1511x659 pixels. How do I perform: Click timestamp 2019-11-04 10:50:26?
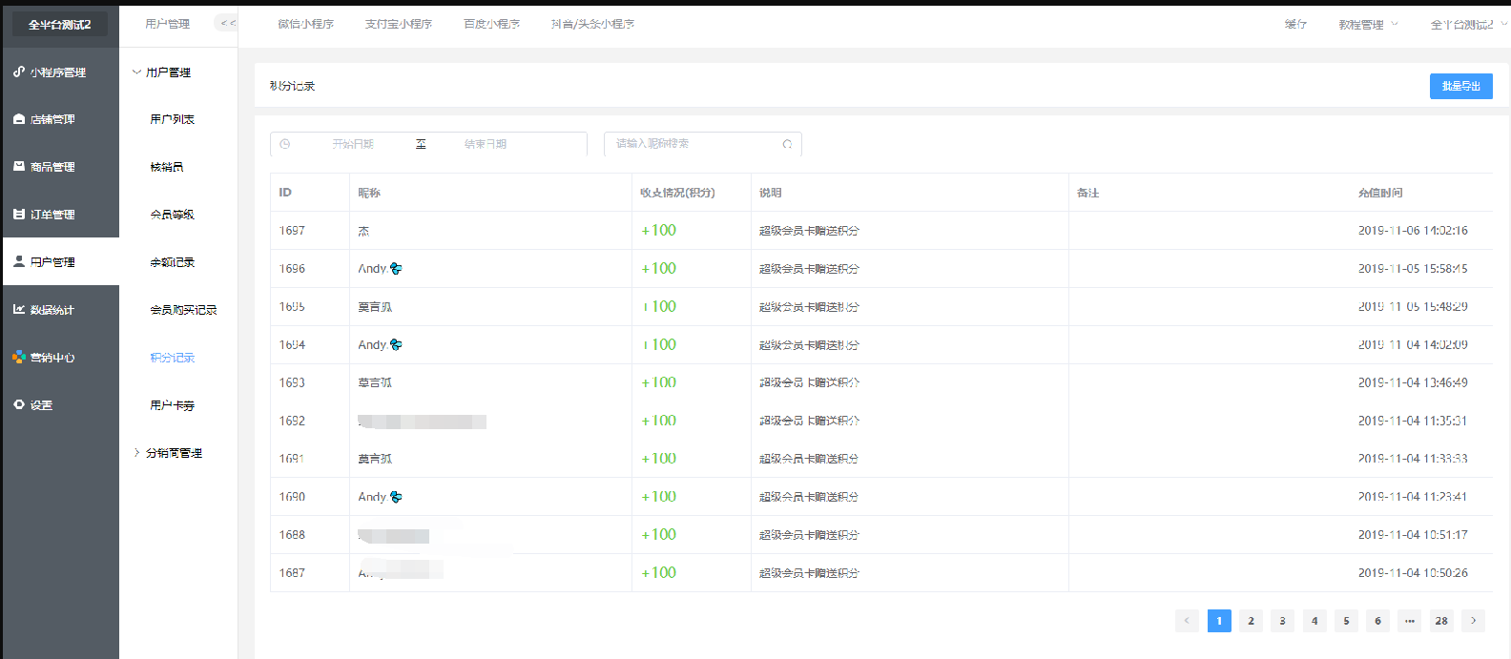pyautogui.click(x=1413, y=573)
